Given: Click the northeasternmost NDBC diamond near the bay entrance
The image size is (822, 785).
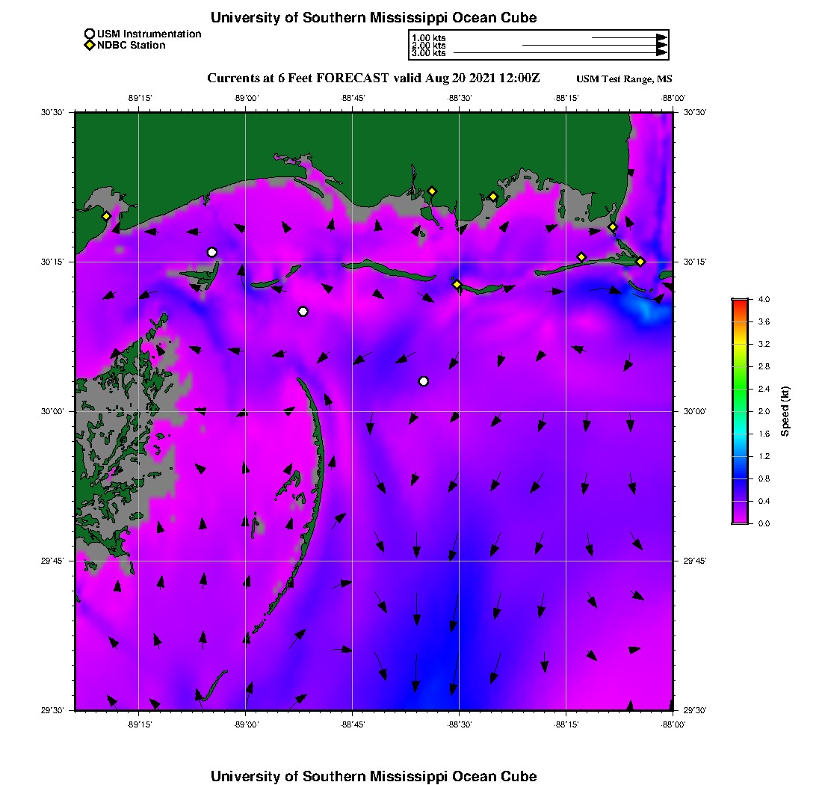Looking at the screenshot, I should pyautogui.click(x=612, y=227).
